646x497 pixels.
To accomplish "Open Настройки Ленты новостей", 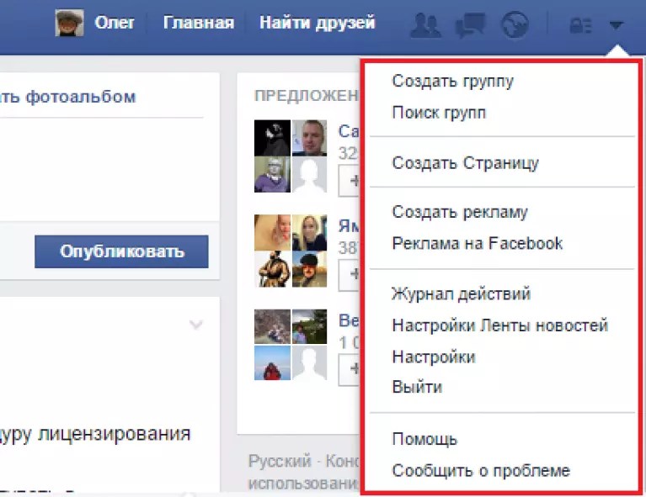I will 499,325.
